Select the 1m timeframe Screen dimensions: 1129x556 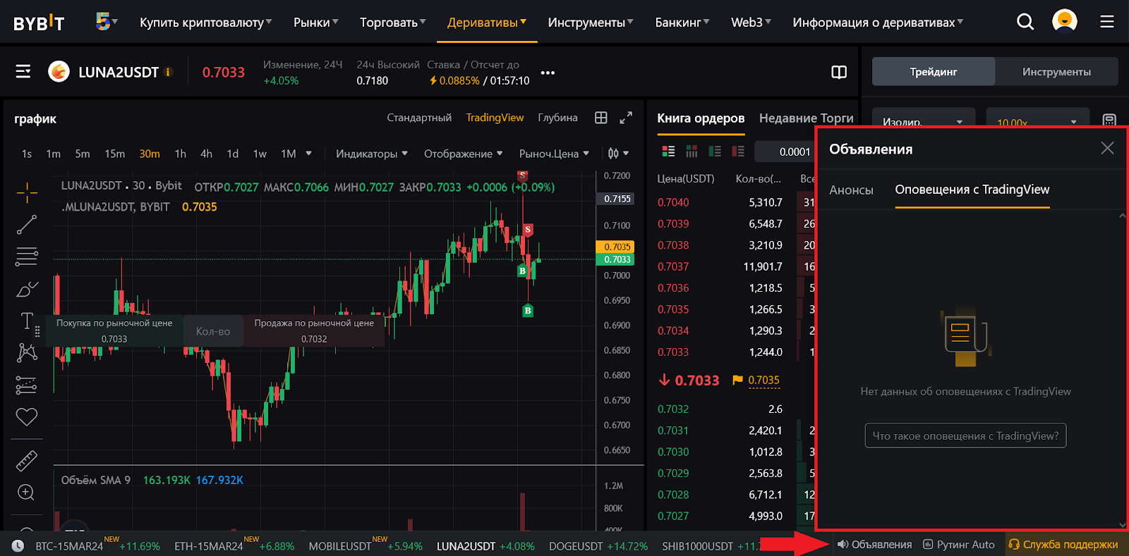54,154
